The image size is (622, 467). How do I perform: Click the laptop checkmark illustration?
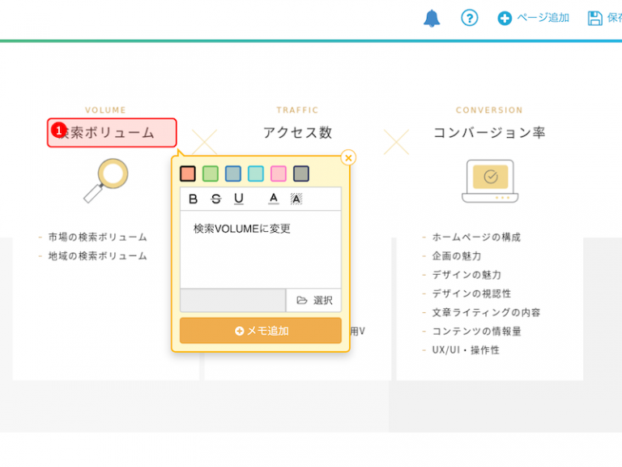click(490, 181)
